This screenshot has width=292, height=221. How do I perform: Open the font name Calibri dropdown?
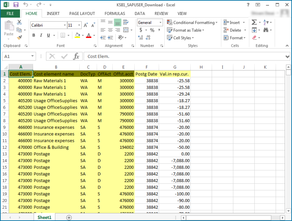coord(65,25)
